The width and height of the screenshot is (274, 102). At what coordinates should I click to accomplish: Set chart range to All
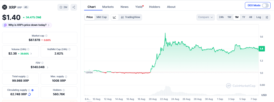[x=251, y=17]
